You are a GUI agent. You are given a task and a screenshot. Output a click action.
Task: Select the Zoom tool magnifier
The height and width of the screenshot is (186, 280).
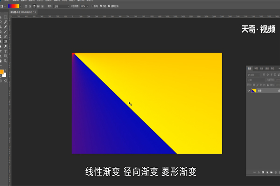tap(6, 61)
